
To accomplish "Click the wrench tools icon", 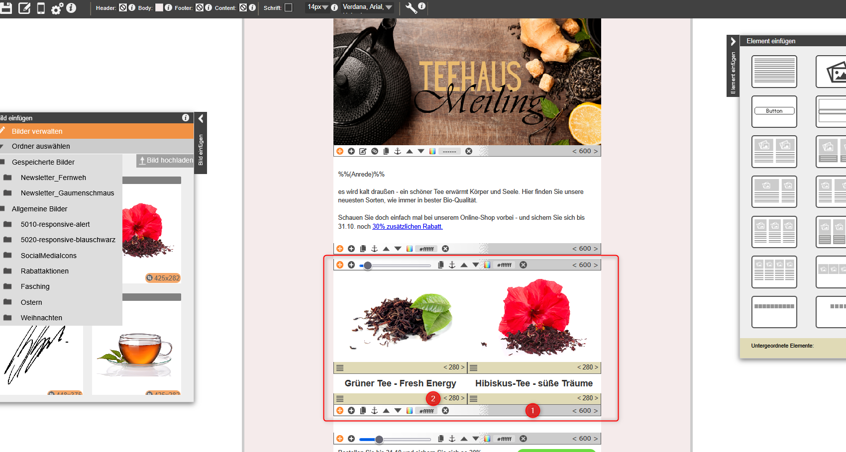I will [x=411, y=8].
